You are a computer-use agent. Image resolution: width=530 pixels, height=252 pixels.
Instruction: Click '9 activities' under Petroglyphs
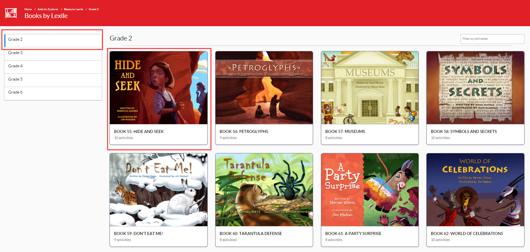coord(228,138)
